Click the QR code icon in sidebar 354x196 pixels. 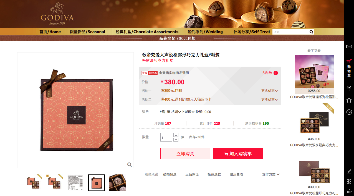click(x=349, y=182)
